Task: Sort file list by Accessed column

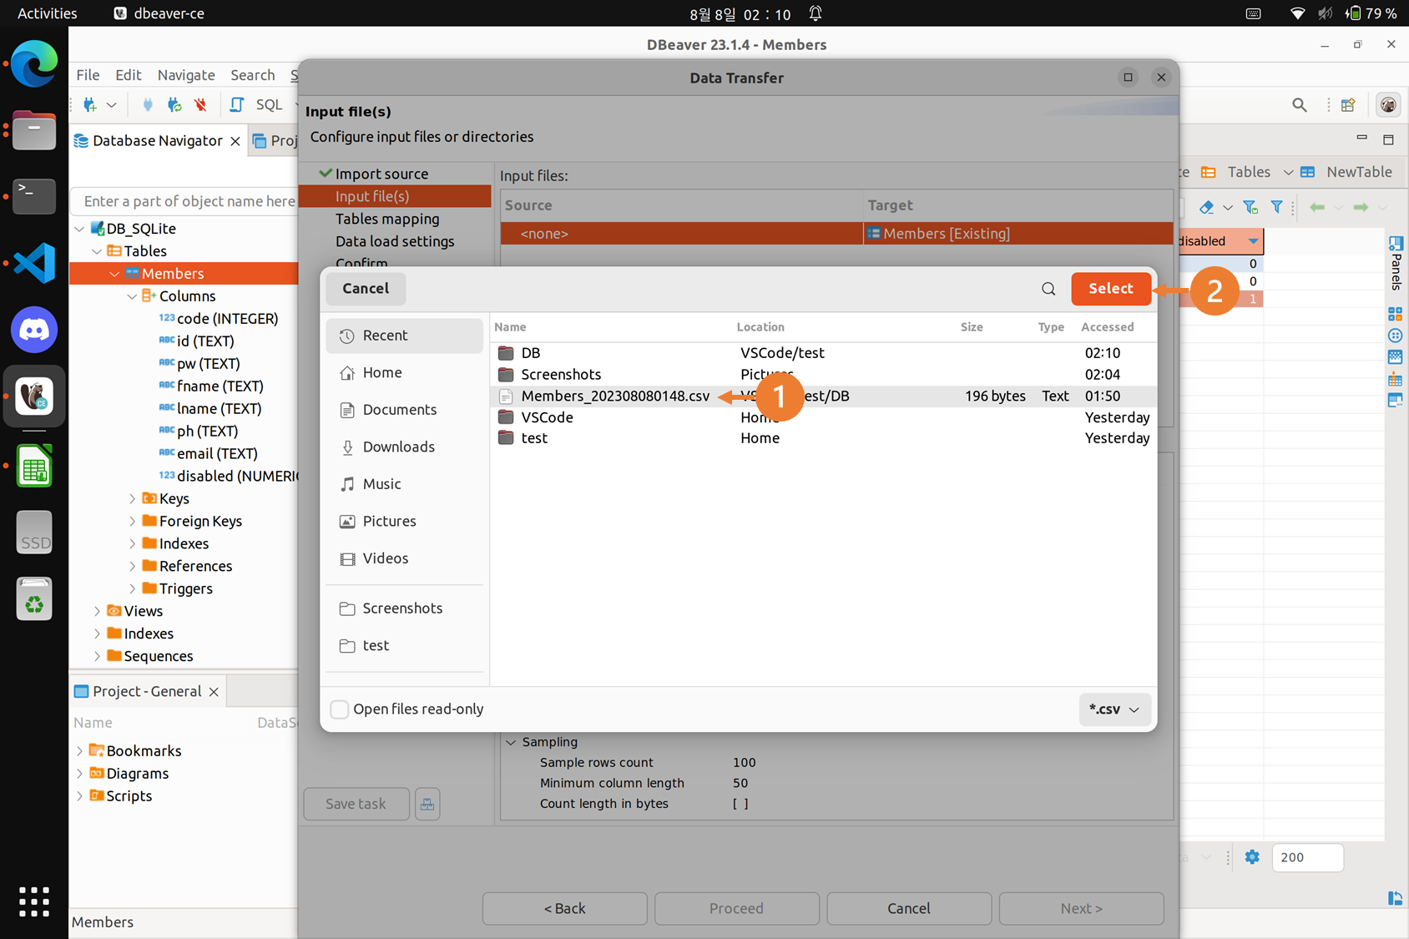Action: click(1107, 327)
